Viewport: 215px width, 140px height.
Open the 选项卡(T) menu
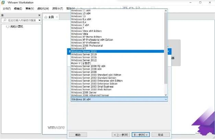coord(58,9)
